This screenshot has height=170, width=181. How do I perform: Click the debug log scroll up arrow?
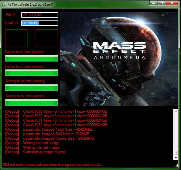pyautogui.click(x=176, y=111)
